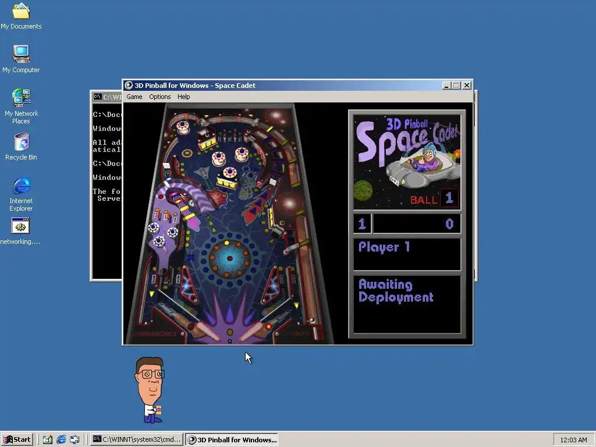Select the My Computer desktop icon
Viewport: 596px width, 447px height.
point(21,59)
